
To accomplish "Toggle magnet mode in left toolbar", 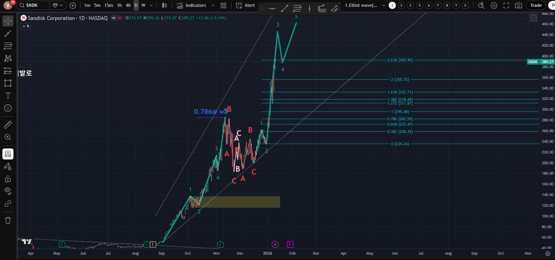I will point(8,154).
